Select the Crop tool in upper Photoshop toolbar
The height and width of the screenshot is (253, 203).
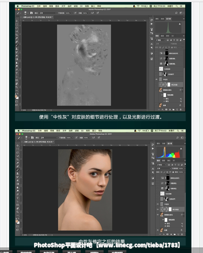pyautogui.click(x=17, y=35)
